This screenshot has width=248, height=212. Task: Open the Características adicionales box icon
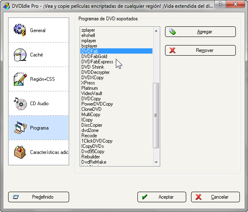pos(20,152)
